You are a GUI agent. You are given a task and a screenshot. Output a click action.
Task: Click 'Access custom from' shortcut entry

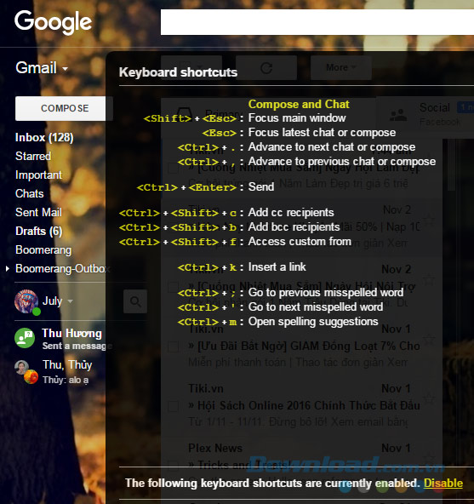tap(300, 242)
